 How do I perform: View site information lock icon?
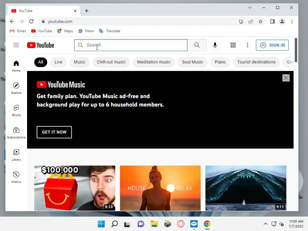[43, 21]
